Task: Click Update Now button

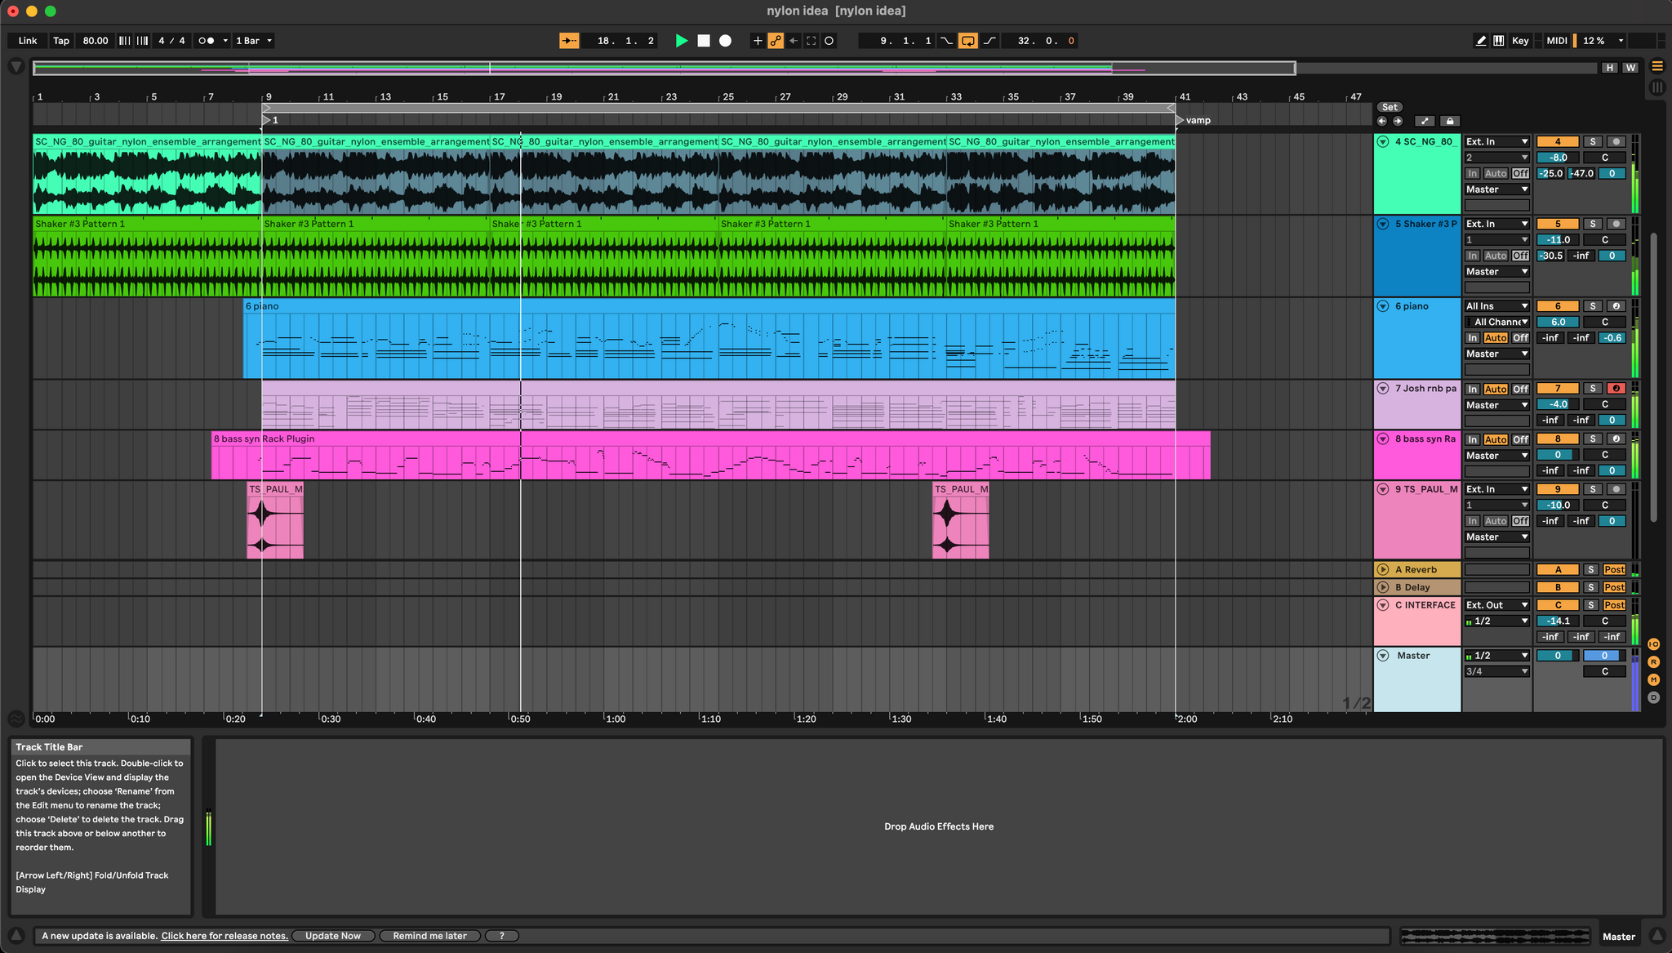Action: tap(333, 936)
